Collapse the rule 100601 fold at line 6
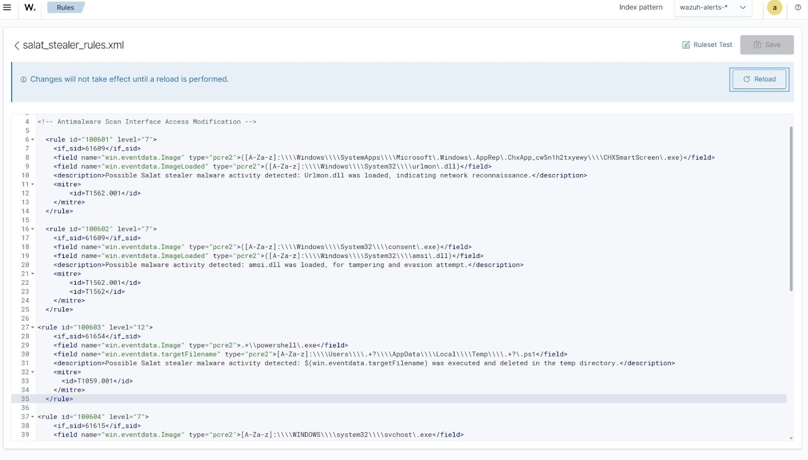808x460 pixels. click(x=33, y=140)
